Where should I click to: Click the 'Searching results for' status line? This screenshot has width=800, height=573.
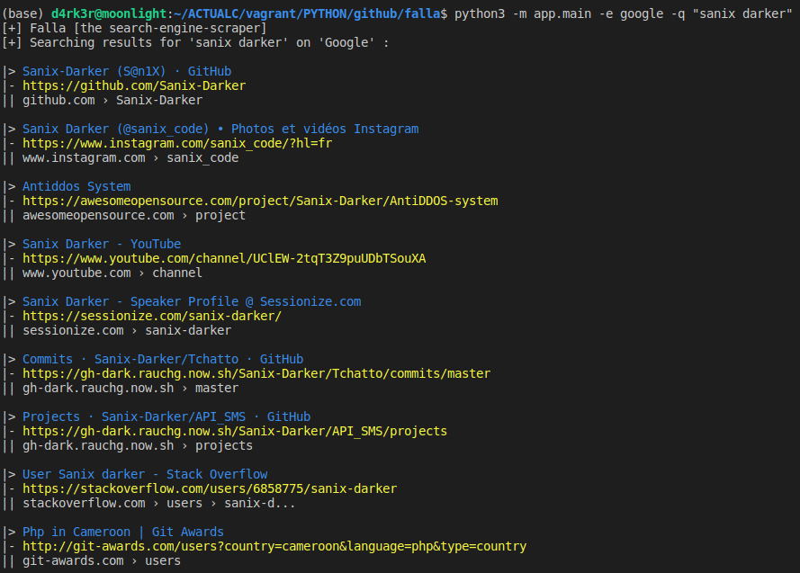195,43
